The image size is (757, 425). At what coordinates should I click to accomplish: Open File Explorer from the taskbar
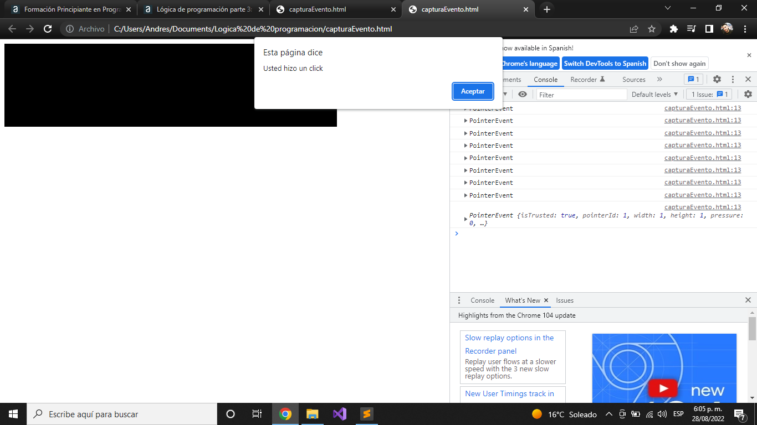(313, 414)
